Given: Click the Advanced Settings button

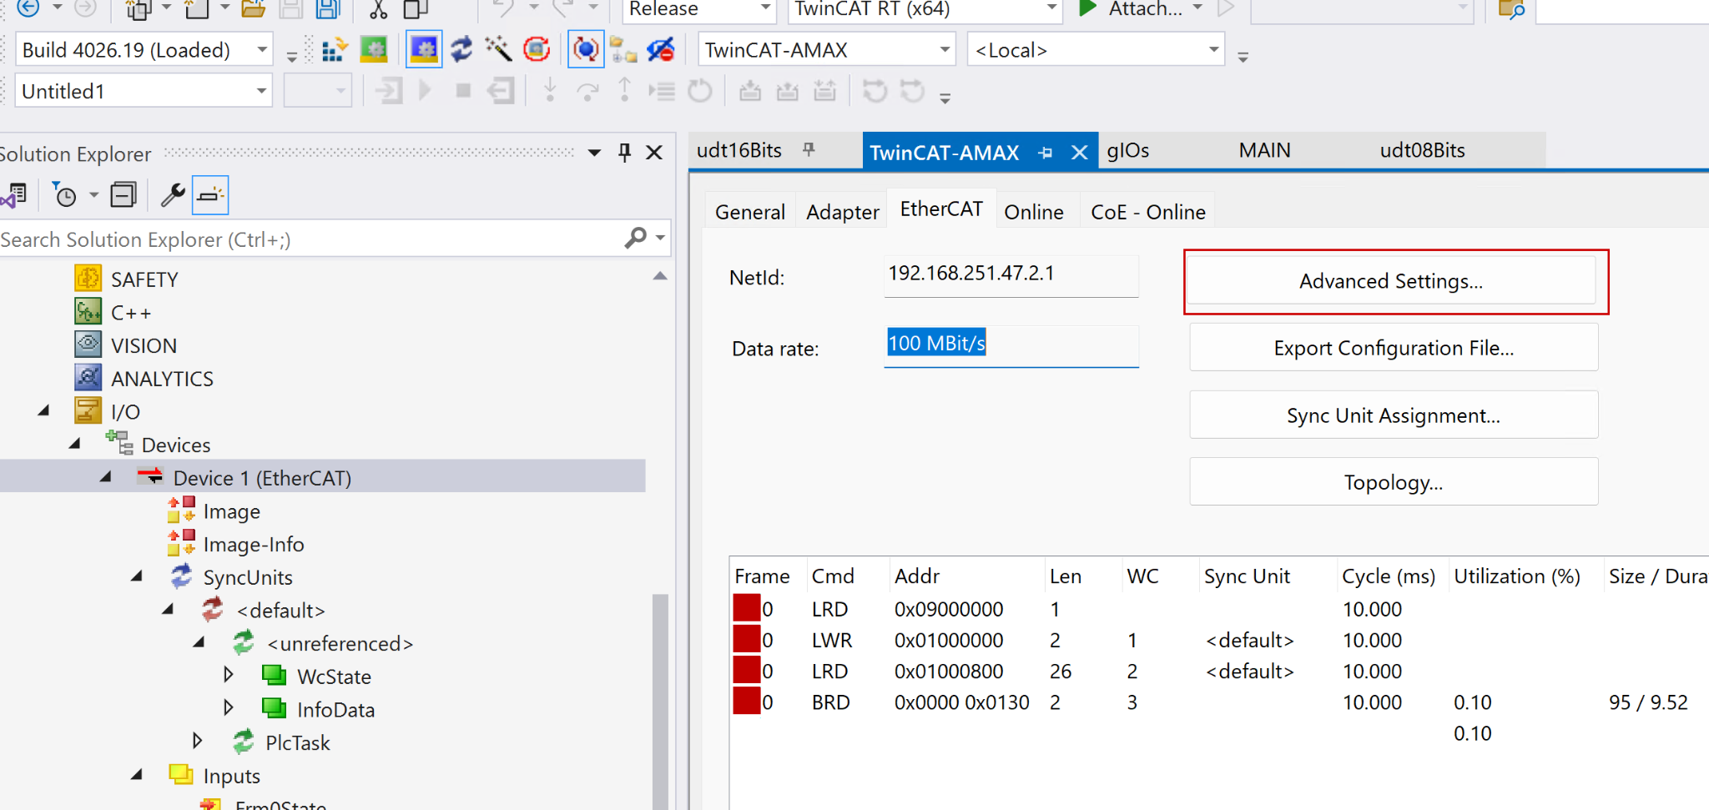Looking at the screenshot, I should point(1391,281).
